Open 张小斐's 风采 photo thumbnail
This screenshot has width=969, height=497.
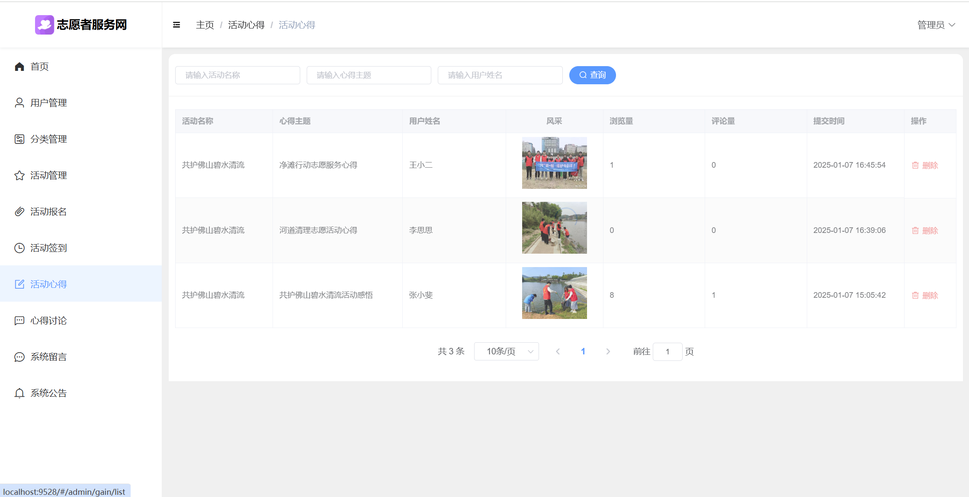click(554, 293)
